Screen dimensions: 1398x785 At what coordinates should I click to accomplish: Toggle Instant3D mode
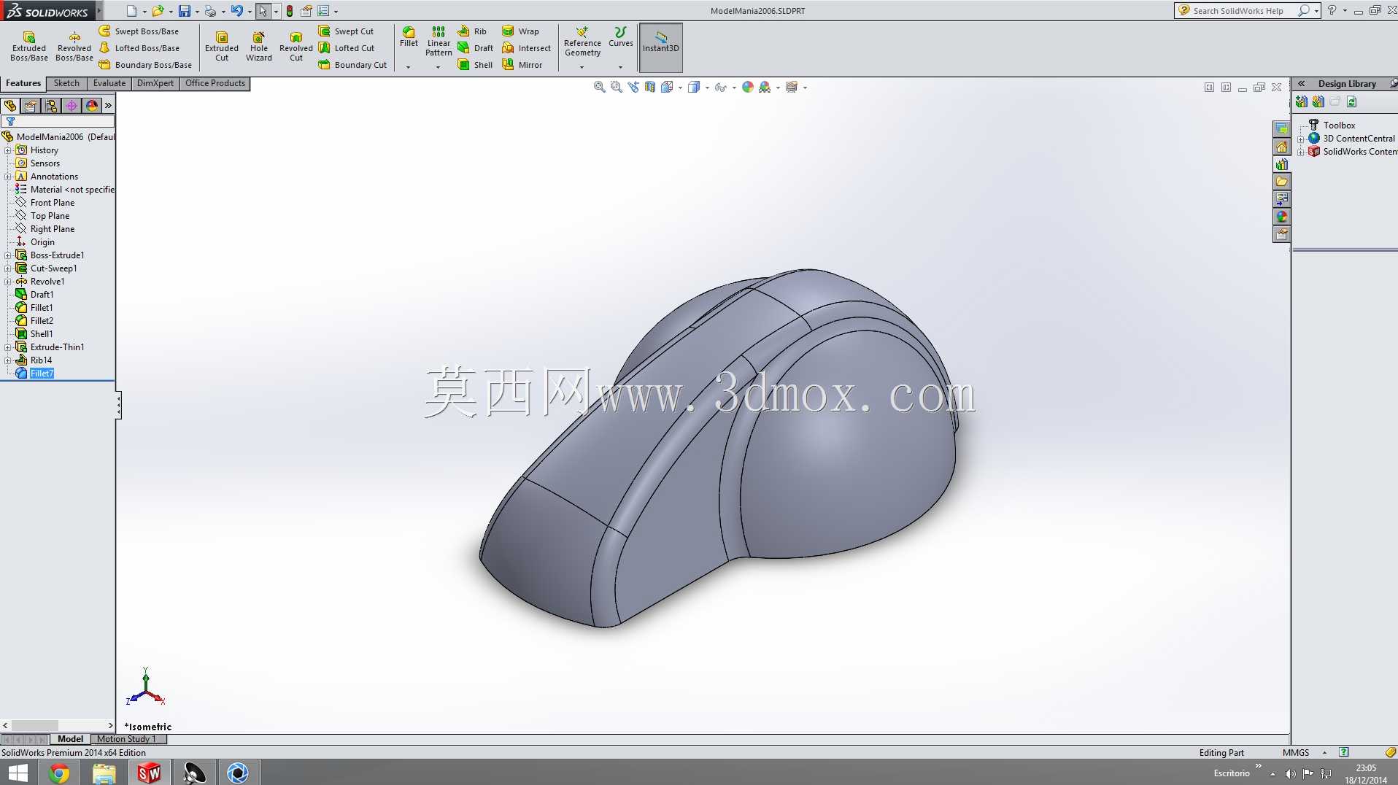point(661,47)
